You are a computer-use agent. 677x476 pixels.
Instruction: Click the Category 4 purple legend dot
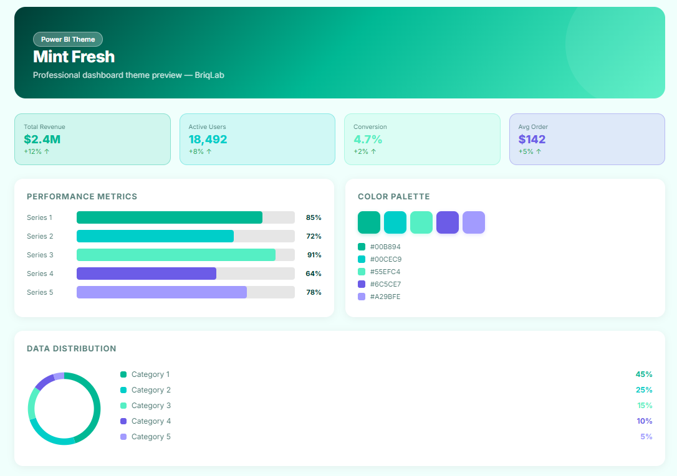point(123,421)
